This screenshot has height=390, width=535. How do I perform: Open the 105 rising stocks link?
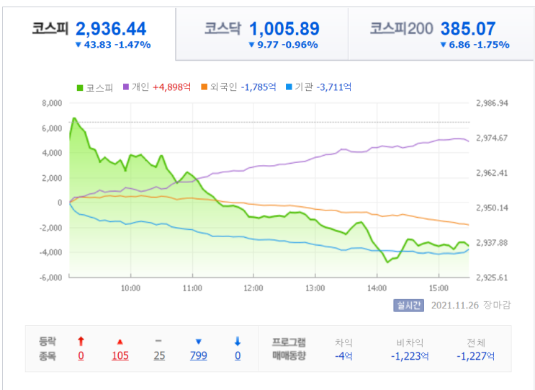pyautogui.click(x=120, y=355)
